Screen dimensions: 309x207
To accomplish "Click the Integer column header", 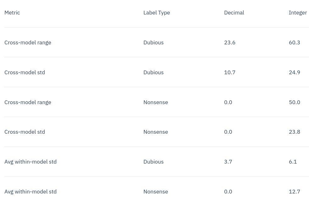I will point(298,13).
